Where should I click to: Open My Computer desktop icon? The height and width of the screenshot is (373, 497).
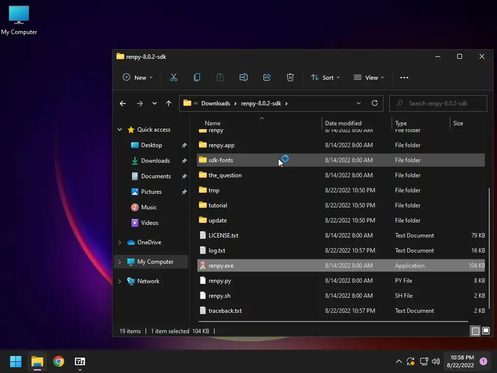click(x=19, y=20)
